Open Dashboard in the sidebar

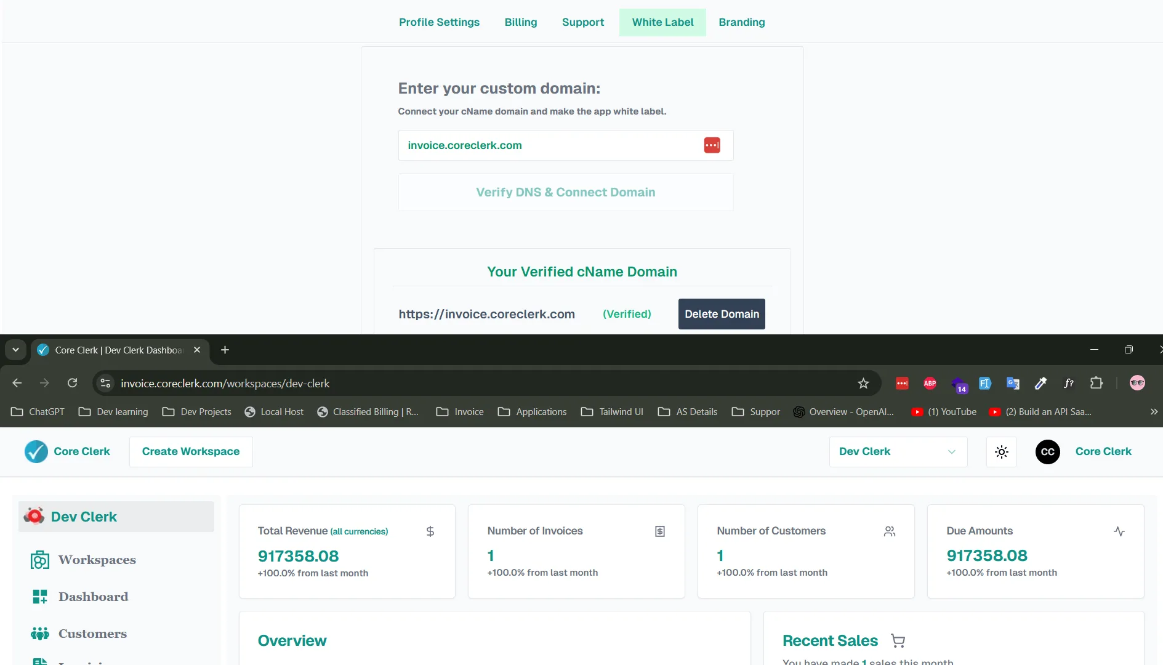(79, 597)
